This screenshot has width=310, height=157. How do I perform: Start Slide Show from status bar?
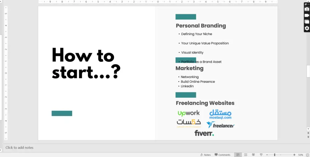(261, 155)
